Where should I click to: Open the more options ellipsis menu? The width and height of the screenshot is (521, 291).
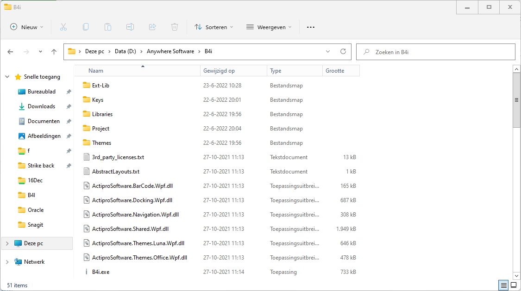tap(311, 27)
